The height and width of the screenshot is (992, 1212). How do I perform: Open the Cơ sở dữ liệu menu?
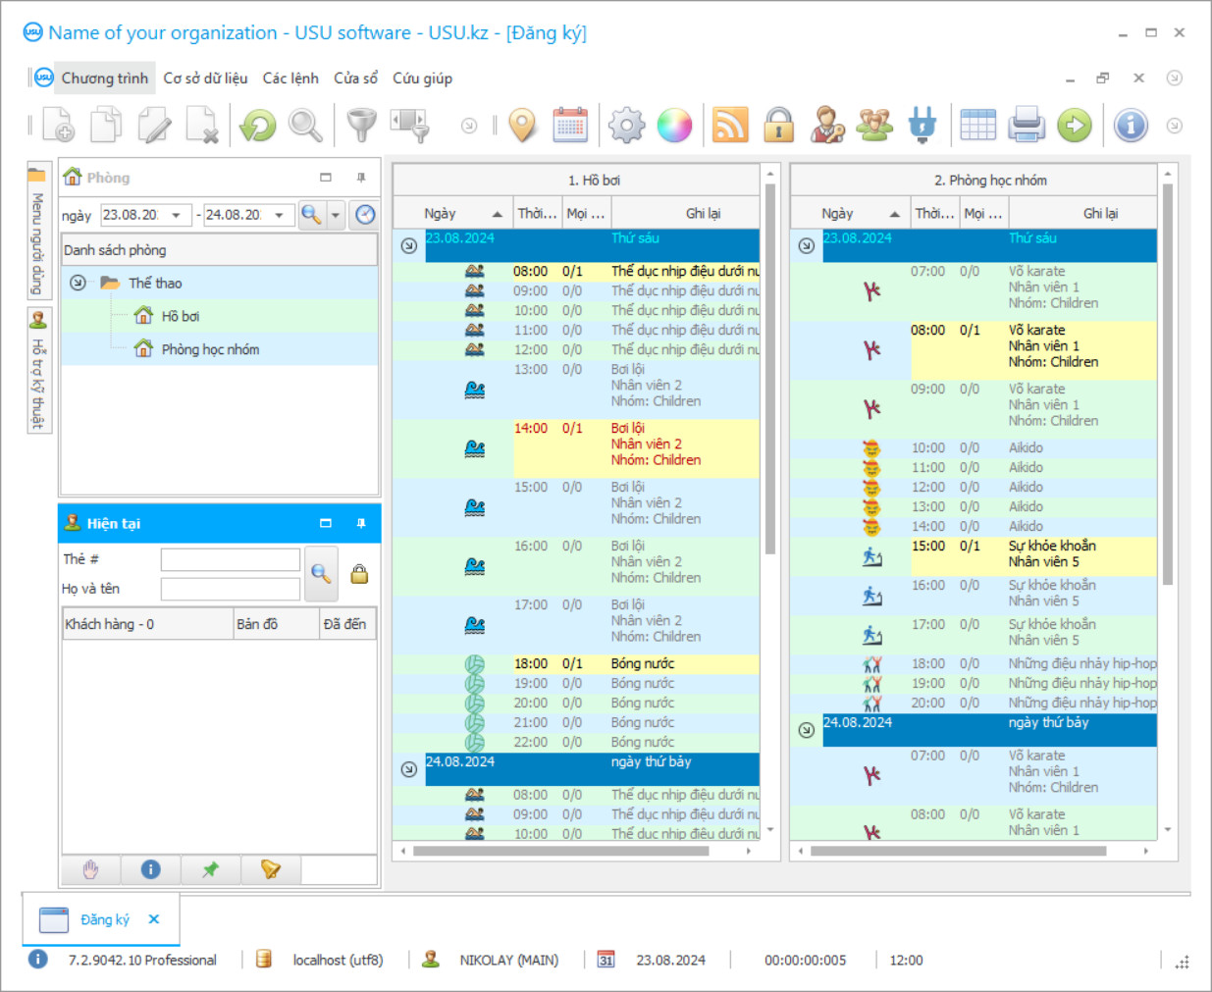click(205, 78)
